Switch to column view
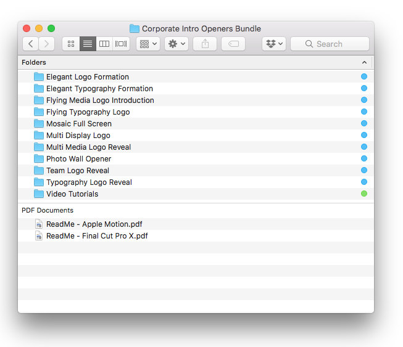The width and height of the screenshot is (403, 347). click(104, 44)
